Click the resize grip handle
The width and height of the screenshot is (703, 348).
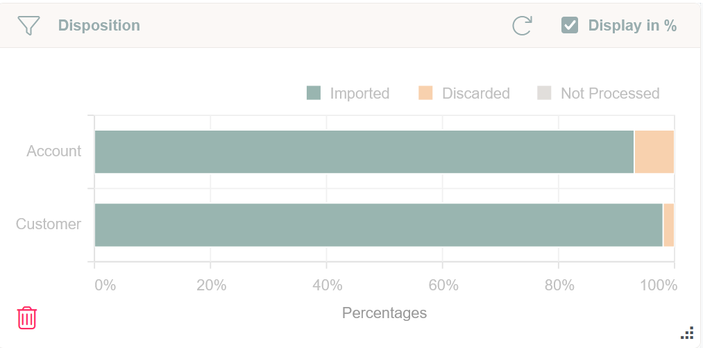[687, 333]
